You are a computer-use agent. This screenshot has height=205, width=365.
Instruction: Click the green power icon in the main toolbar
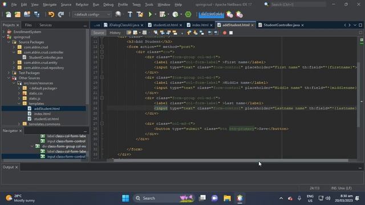coord(188,14)
